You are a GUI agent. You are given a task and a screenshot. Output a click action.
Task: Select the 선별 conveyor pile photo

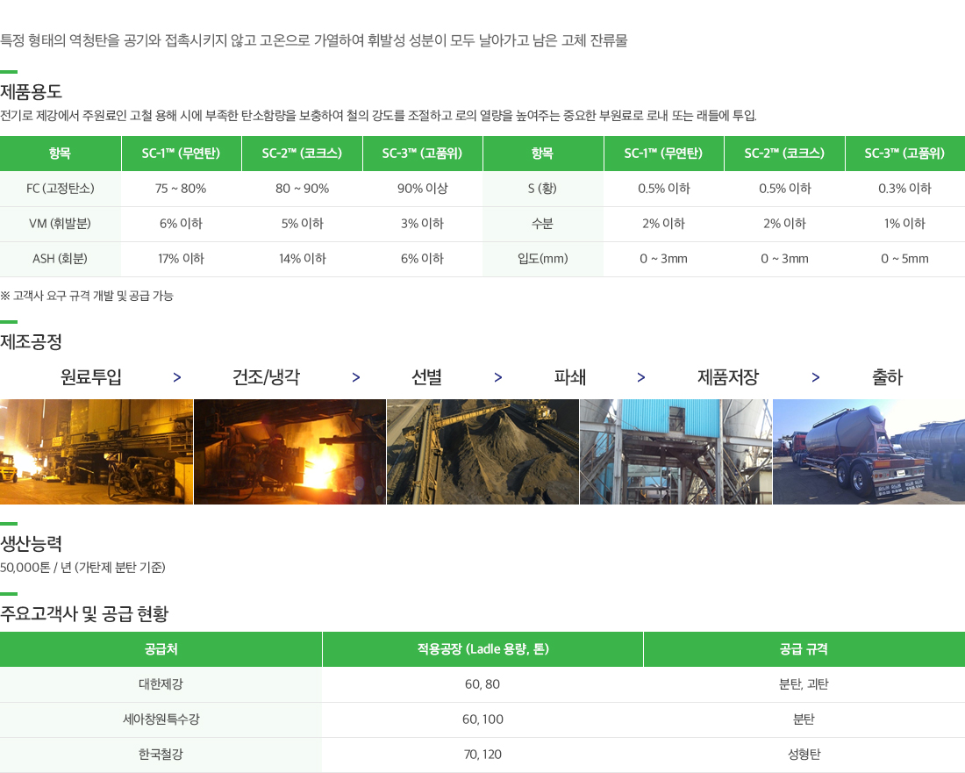click(x=482, y=452)
